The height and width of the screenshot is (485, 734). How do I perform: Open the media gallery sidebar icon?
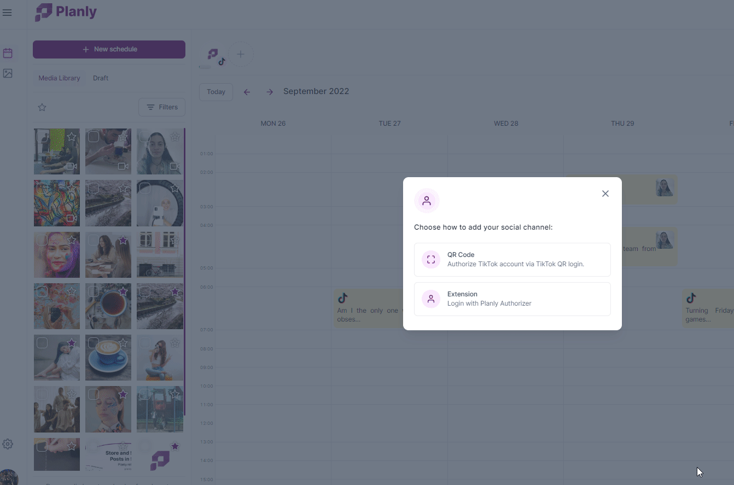[8, 73]
